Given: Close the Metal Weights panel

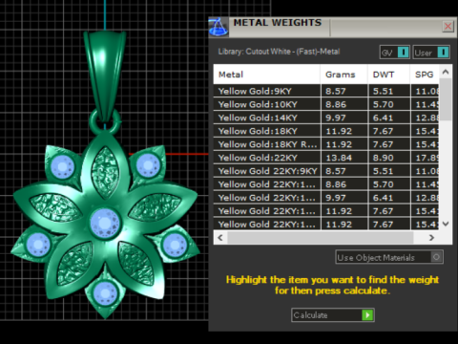Looking at the screenshot, I should pos(448,27).
